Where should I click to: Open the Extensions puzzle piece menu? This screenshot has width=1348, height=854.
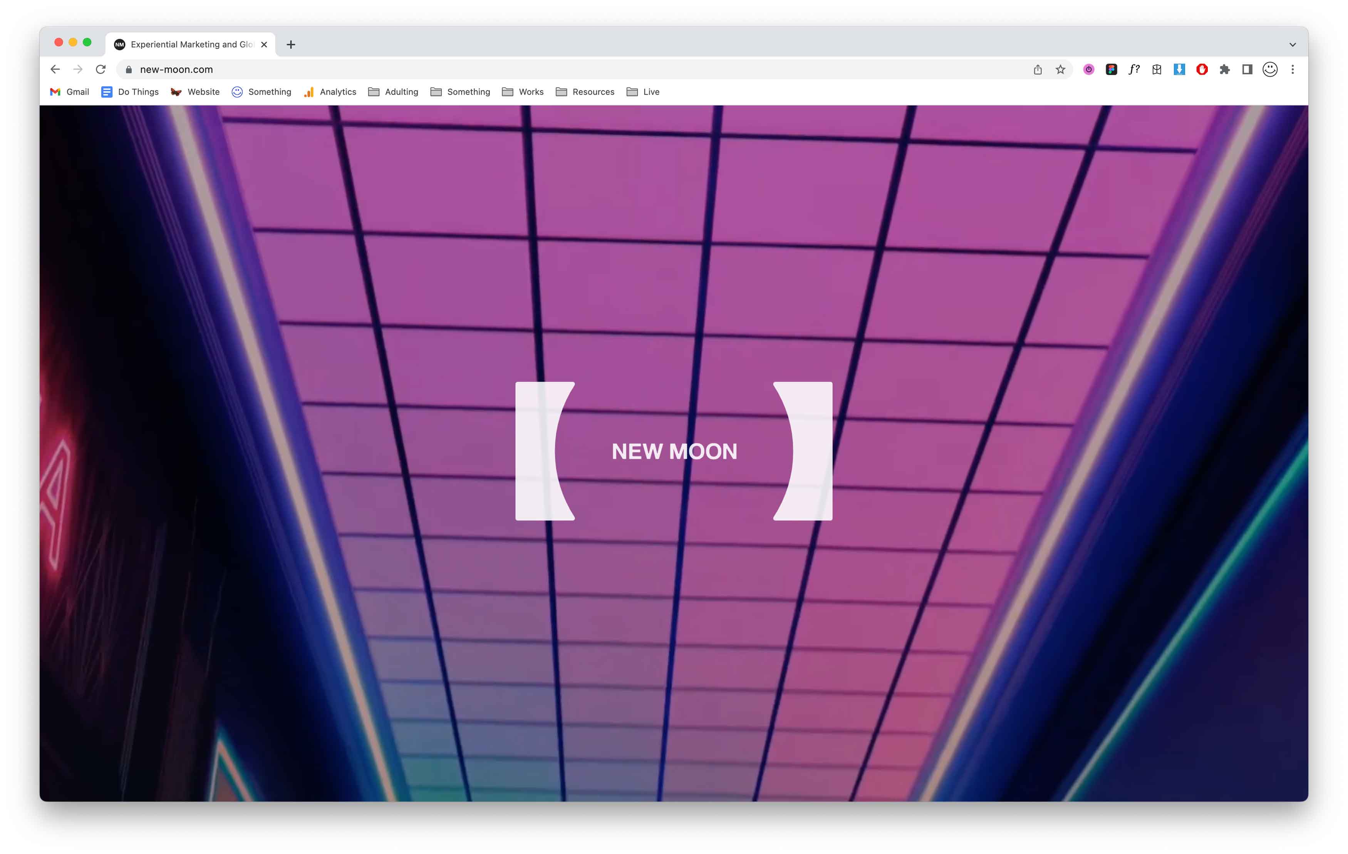coord(1224,69)
